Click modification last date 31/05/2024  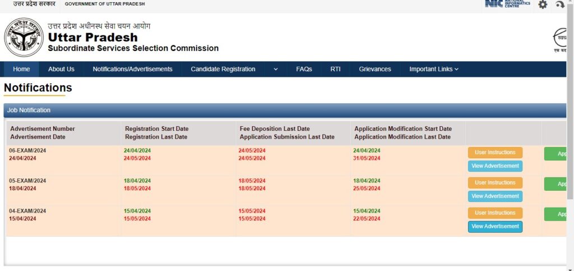pyautogui.click(x=367, y=158)
